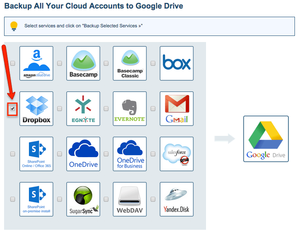Select the Amazon Cloud Drive service tile
The height and width of the screenshot is (231, 299).
point(36,63)
